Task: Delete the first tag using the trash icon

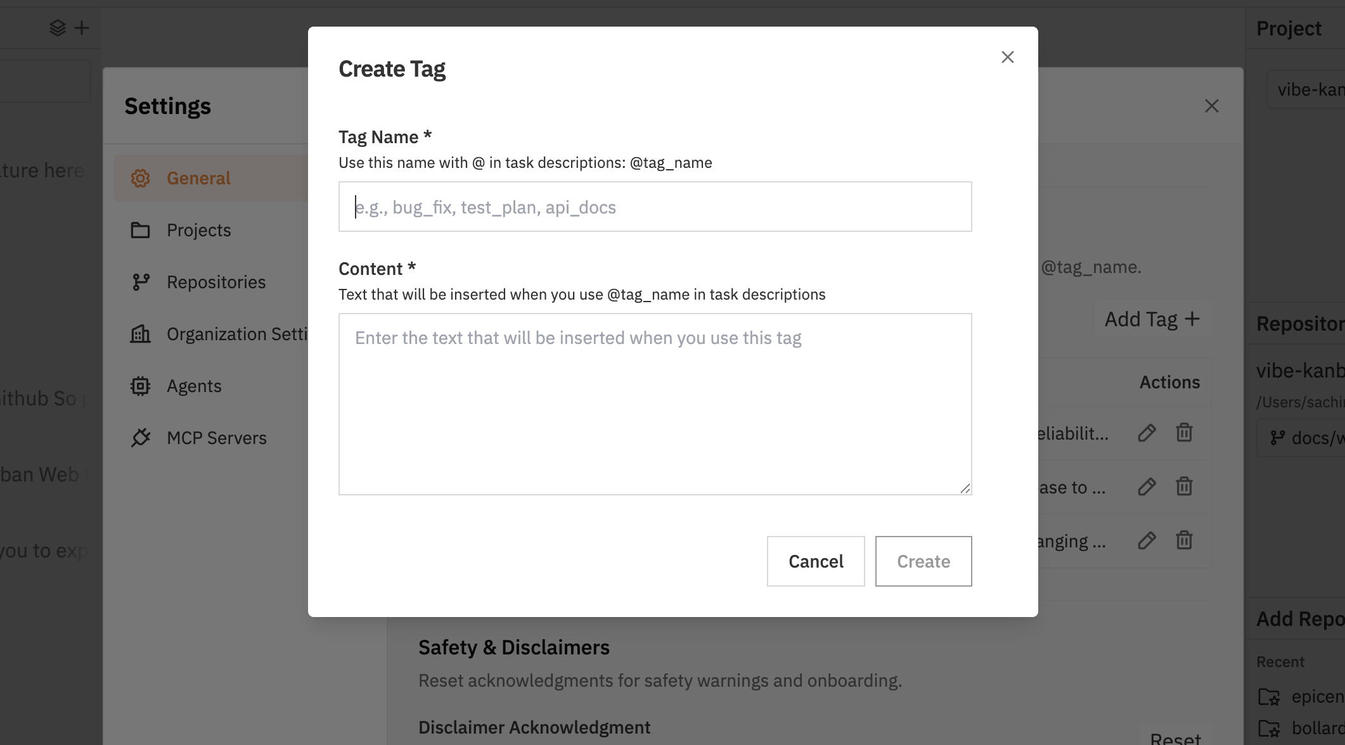Action: (x=1184, y=433)
